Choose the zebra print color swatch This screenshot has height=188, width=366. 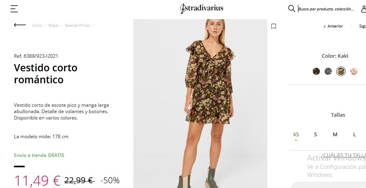pos(328,71)
